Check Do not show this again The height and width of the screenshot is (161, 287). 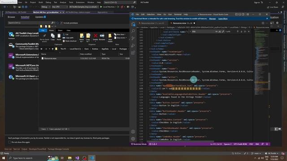click(x=9, y=142)
